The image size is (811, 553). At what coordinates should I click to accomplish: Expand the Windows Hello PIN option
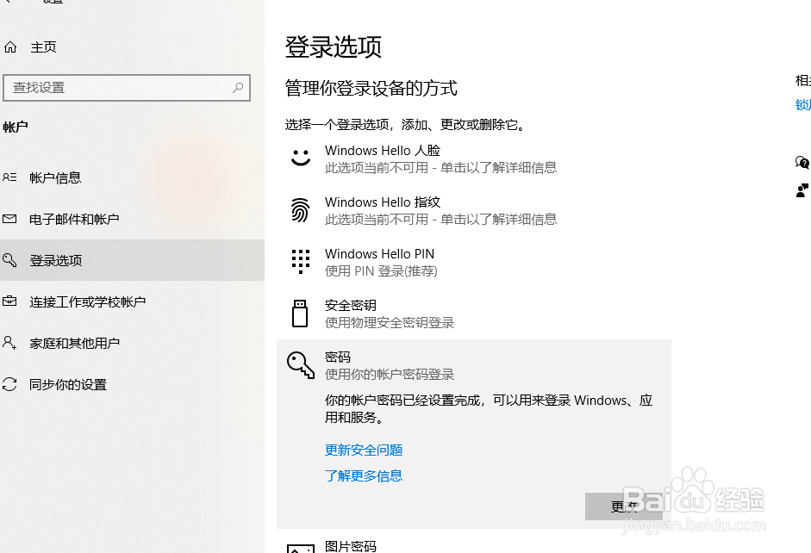coord(474,262)
